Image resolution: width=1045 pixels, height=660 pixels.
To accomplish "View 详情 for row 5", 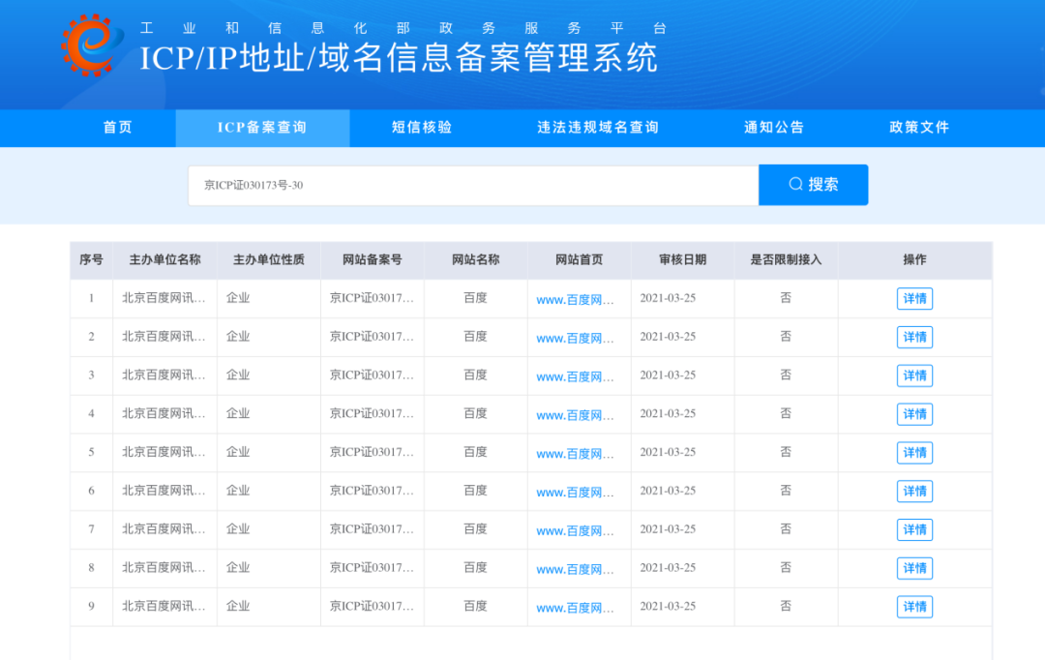I will point(914,453).
